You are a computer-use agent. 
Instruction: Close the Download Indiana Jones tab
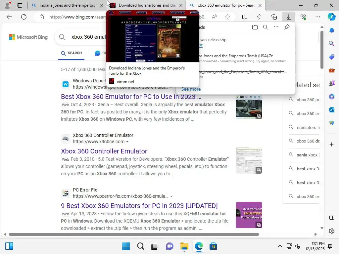[x=181, y=5]
